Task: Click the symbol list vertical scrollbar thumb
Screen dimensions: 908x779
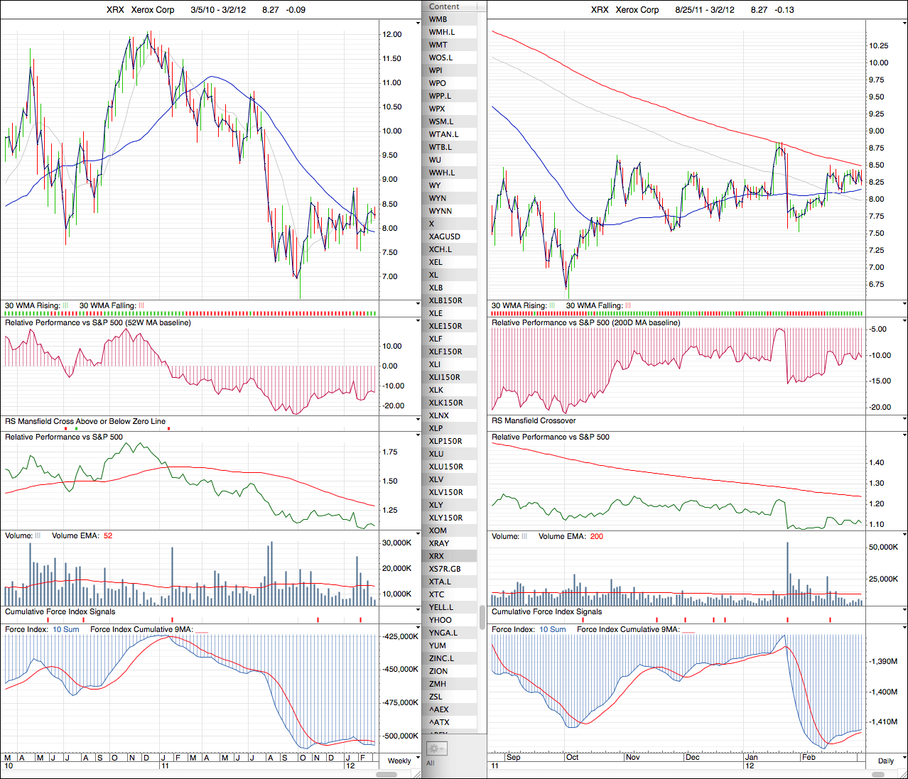Action: point(482,616)
